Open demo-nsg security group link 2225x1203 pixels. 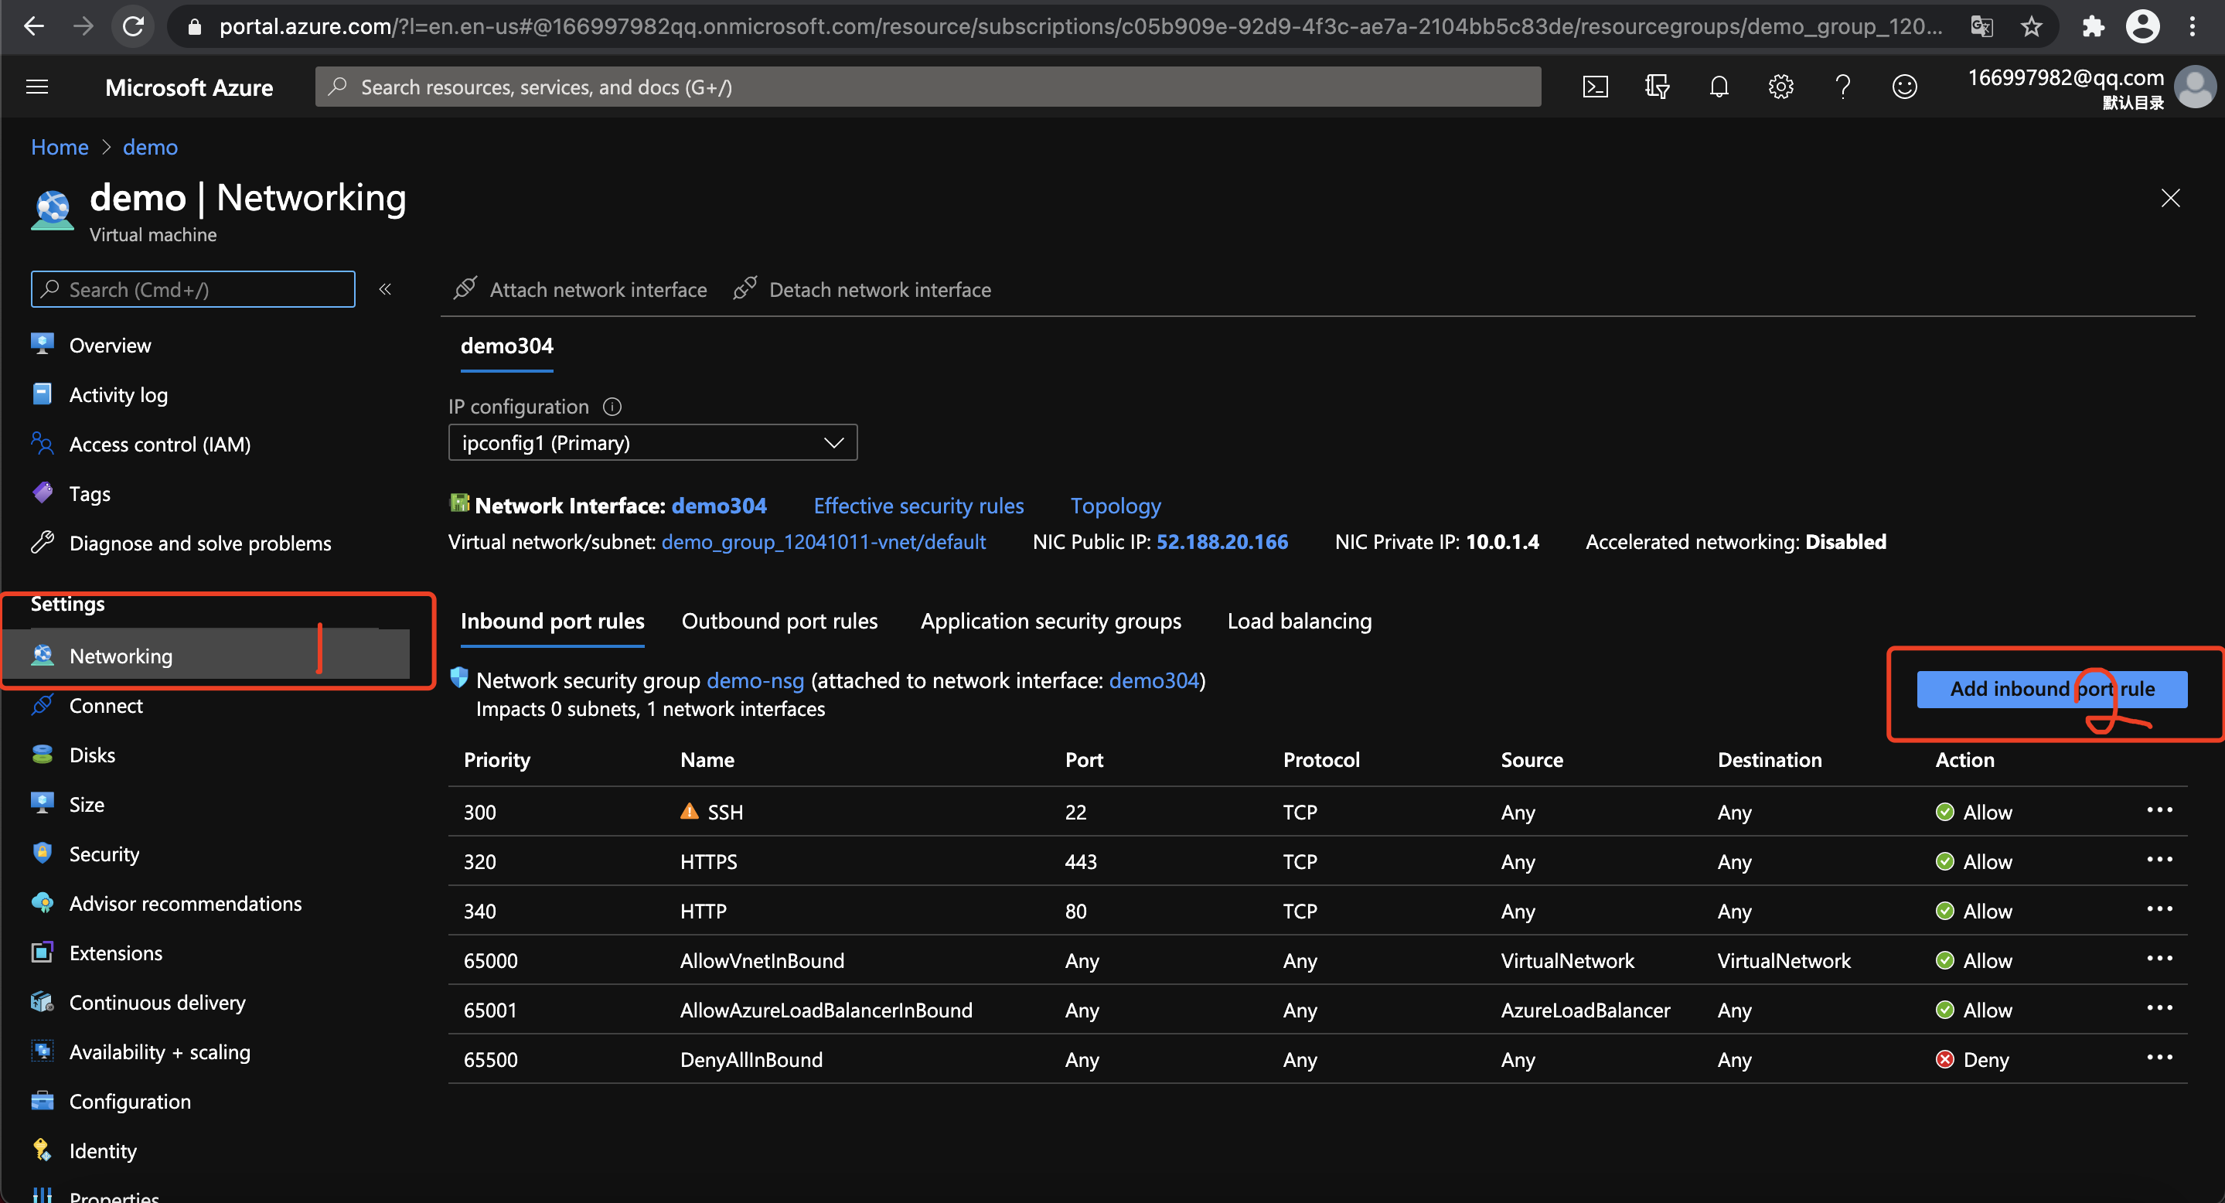coord(755,680)
